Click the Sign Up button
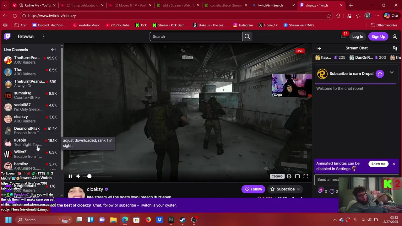 point(378,36)
